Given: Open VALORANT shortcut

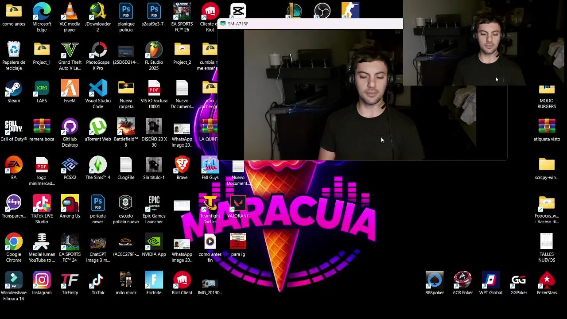Looking at the screenshot, I should [x=238, y=206].
